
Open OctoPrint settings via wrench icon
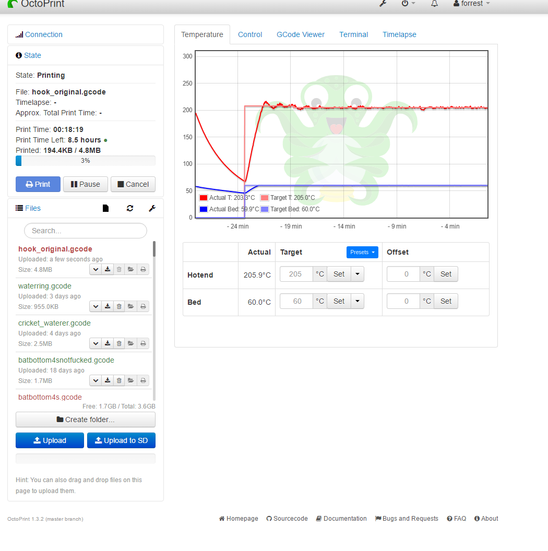(383, 4)
